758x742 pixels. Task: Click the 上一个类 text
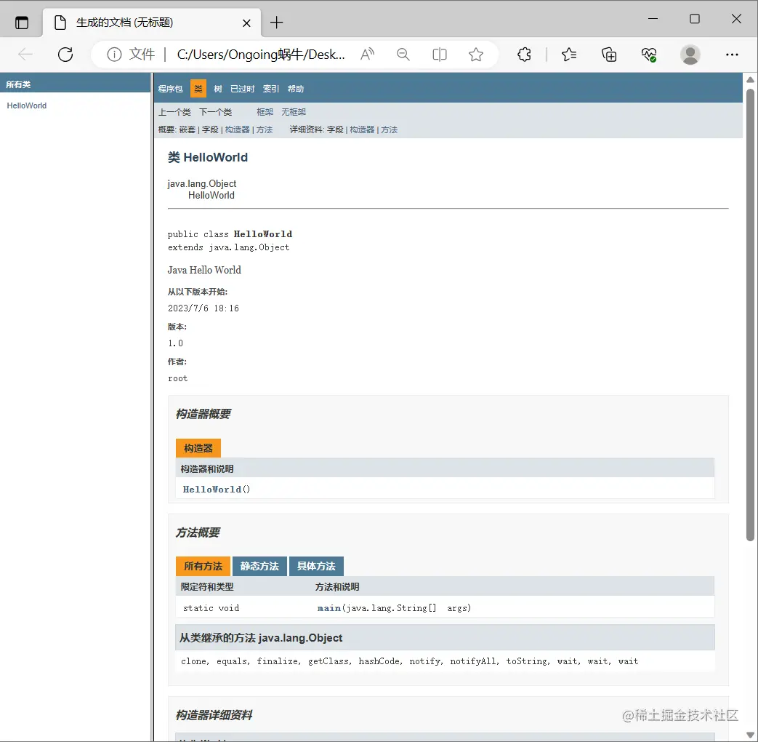click(x=174, y=112)
